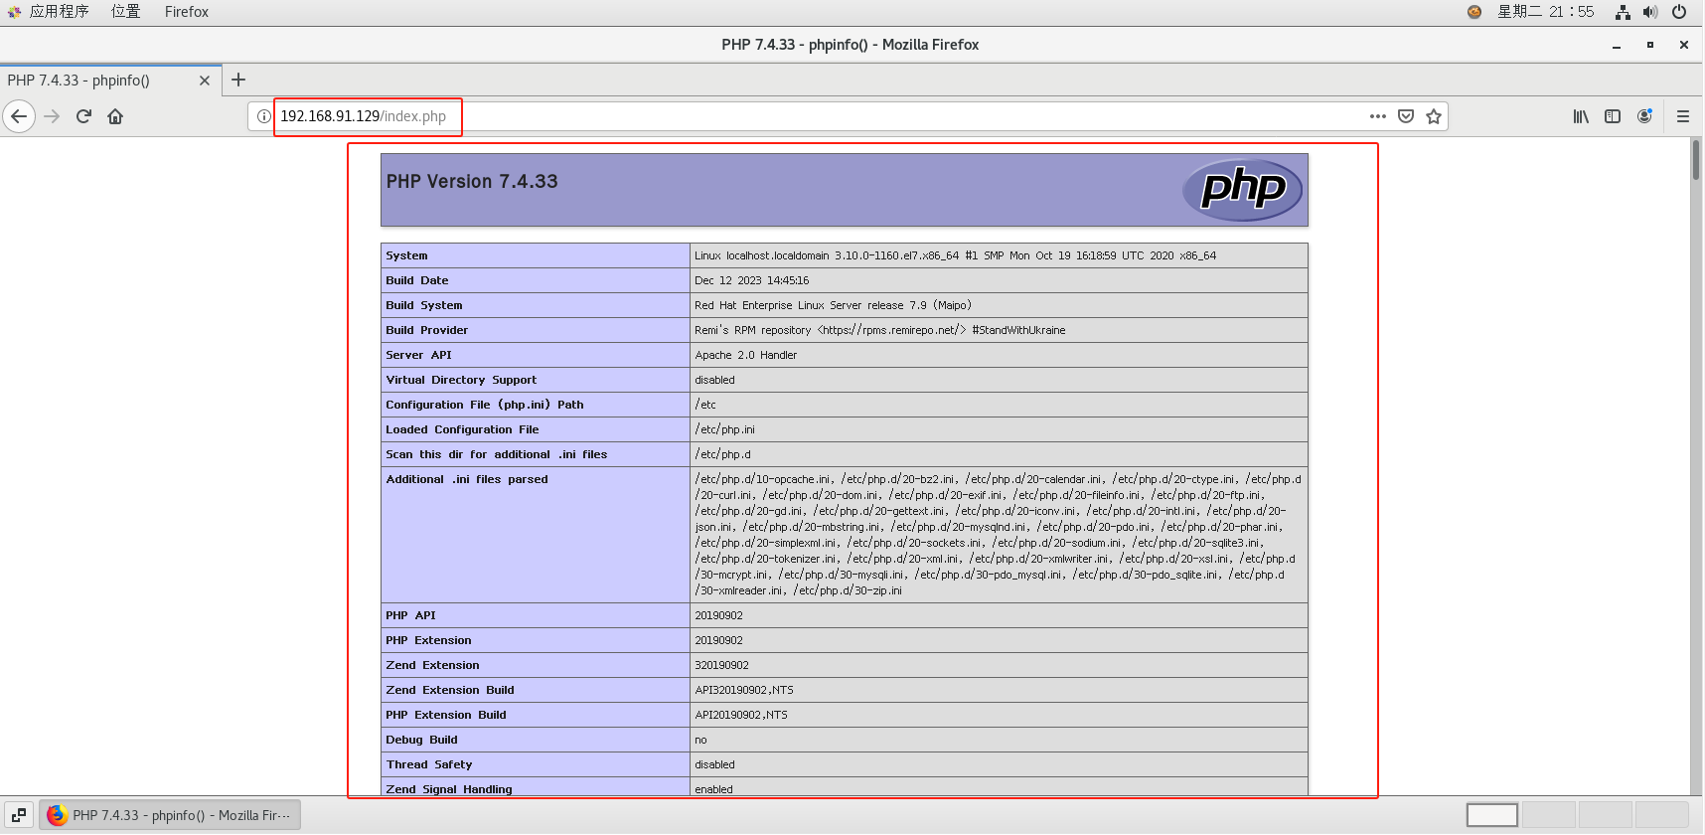This screenshot has width=1705, height=835.
Task: Click the clock showing 星期二 21:55
Action: tap(1545, 12)
